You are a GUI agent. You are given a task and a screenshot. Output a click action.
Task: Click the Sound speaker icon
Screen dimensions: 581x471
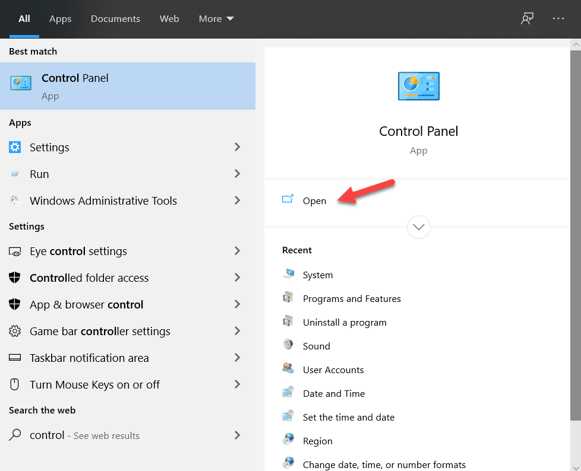[288, 345]
